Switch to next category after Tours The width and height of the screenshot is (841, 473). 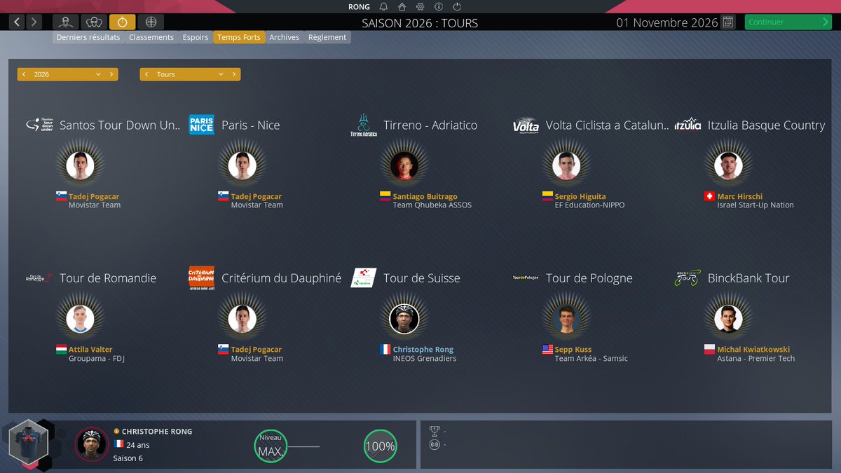click(234, 74)
